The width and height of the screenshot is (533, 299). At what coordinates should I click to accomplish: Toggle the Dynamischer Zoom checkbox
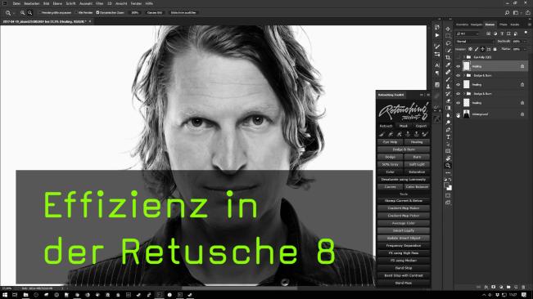pyautogui.click(x=97, y=12)
